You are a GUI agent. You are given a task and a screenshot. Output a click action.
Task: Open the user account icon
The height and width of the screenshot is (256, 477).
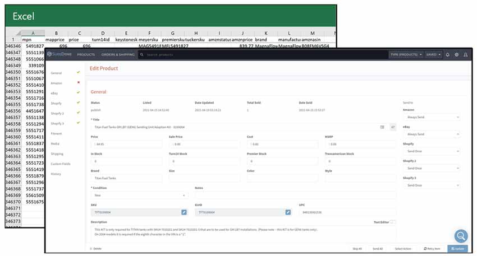point(465,55)
